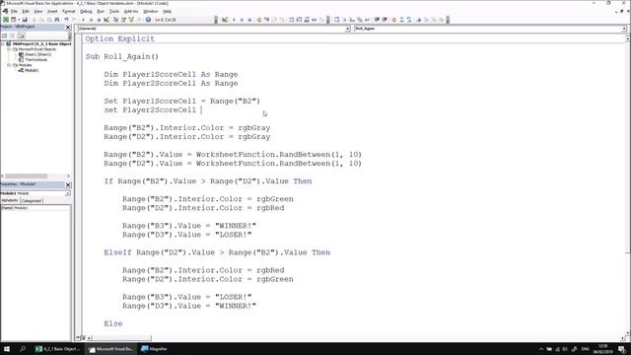Toggle a bookmark from the Edit toolbar

point(419,20)
